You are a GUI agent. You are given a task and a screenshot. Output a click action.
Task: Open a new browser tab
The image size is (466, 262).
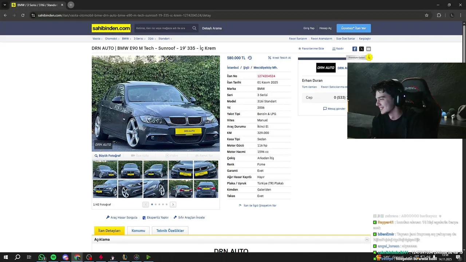[71, 5]
